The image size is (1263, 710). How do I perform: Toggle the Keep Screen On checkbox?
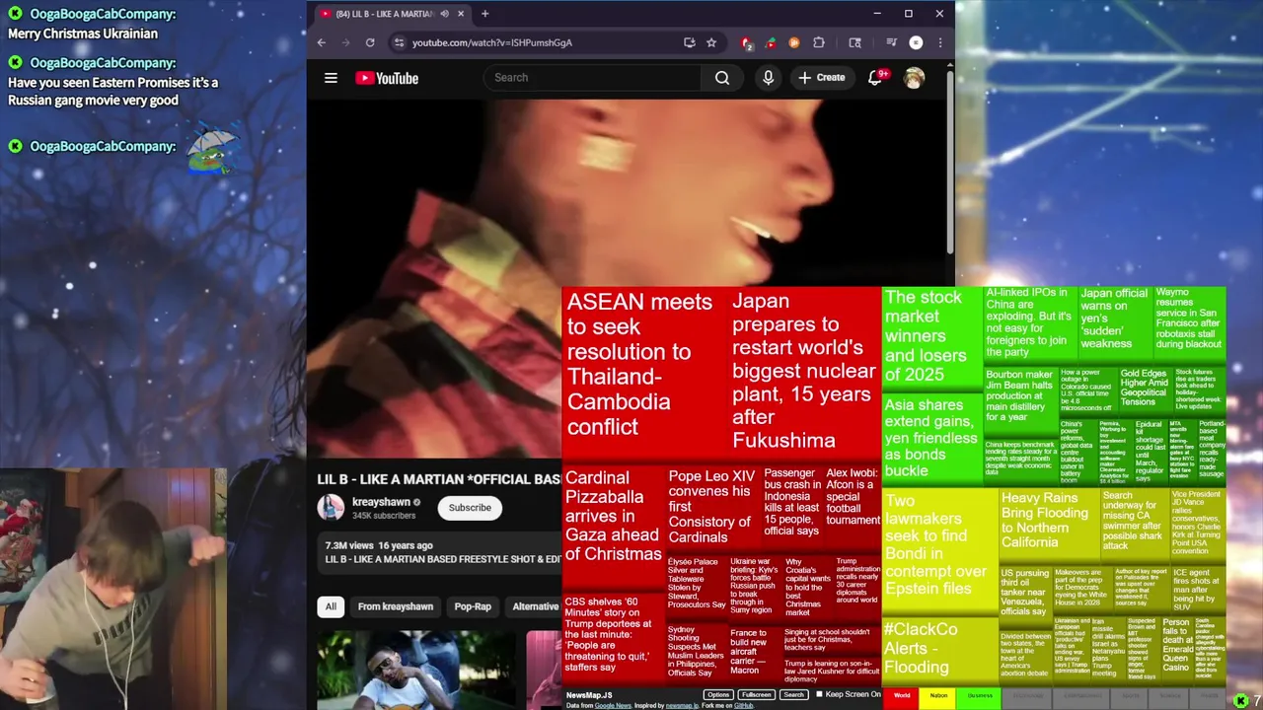[x=819, y=694]
